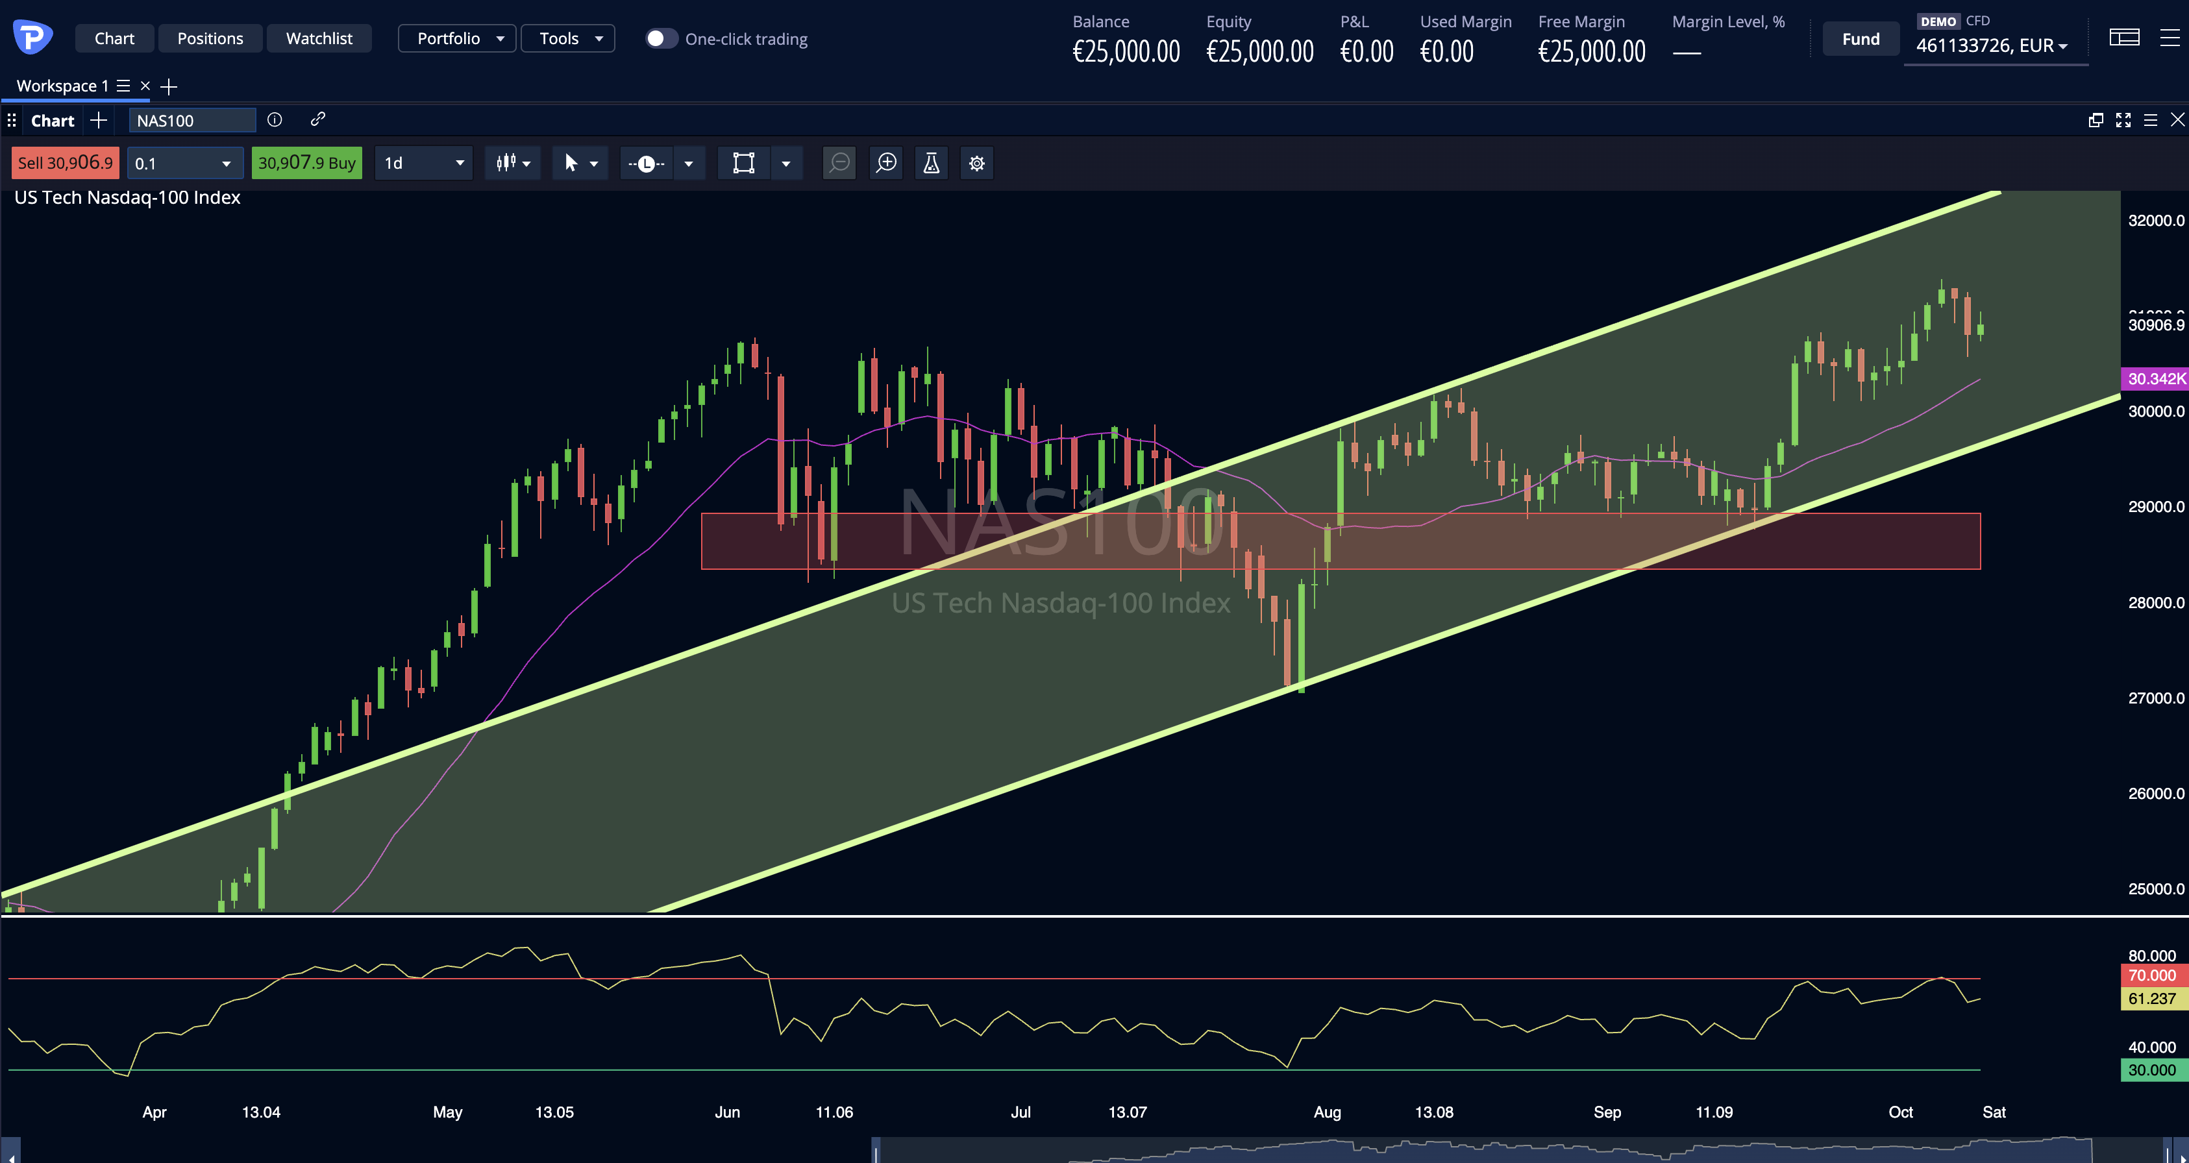The height and width of the screenshot is (1163, 2189).
Task: Switch to the Positions tab
Action: [210, 38]
